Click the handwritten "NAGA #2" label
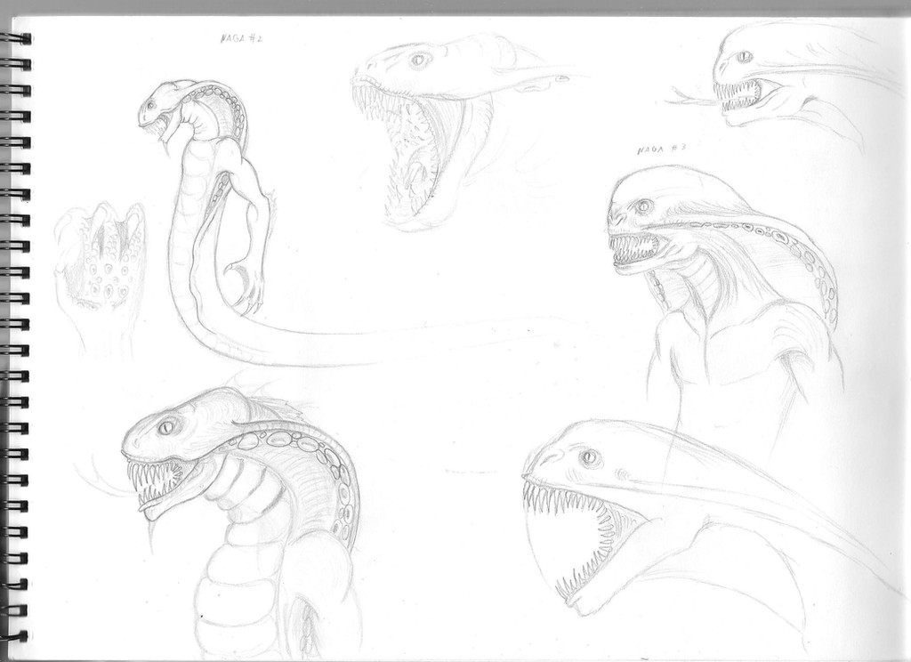911x662 pixels. tap(242, 39)
